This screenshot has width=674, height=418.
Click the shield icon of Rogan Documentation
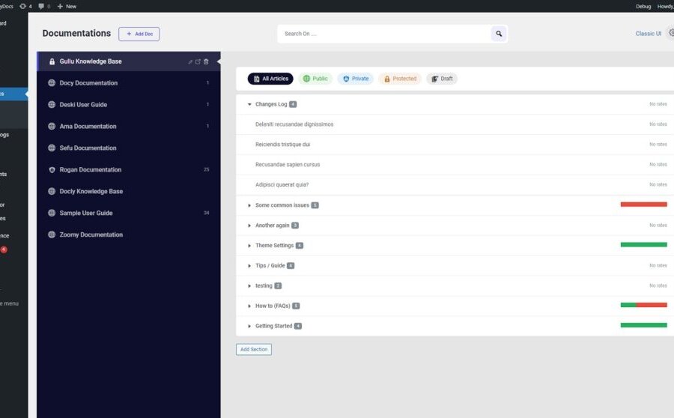[x=52, y=169]
